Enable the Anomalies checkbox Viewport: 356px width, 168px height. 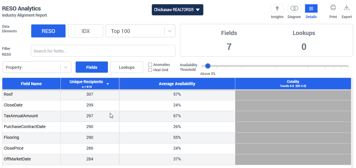pos(150,65)
